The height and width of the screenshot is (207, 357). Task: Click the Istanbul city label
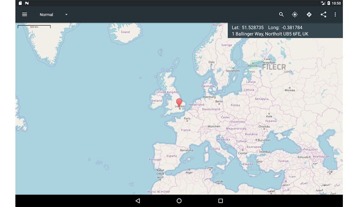point(264,151)
